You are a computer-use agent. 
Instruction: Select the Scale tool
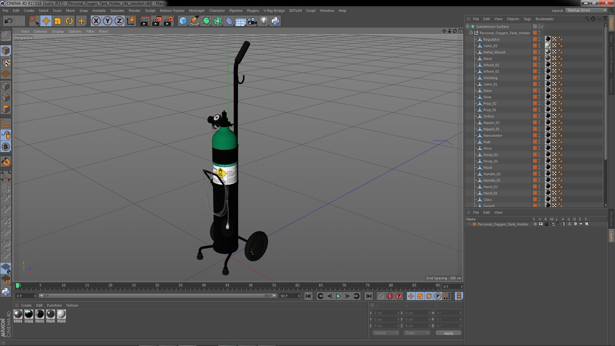(x=58, y=21)
